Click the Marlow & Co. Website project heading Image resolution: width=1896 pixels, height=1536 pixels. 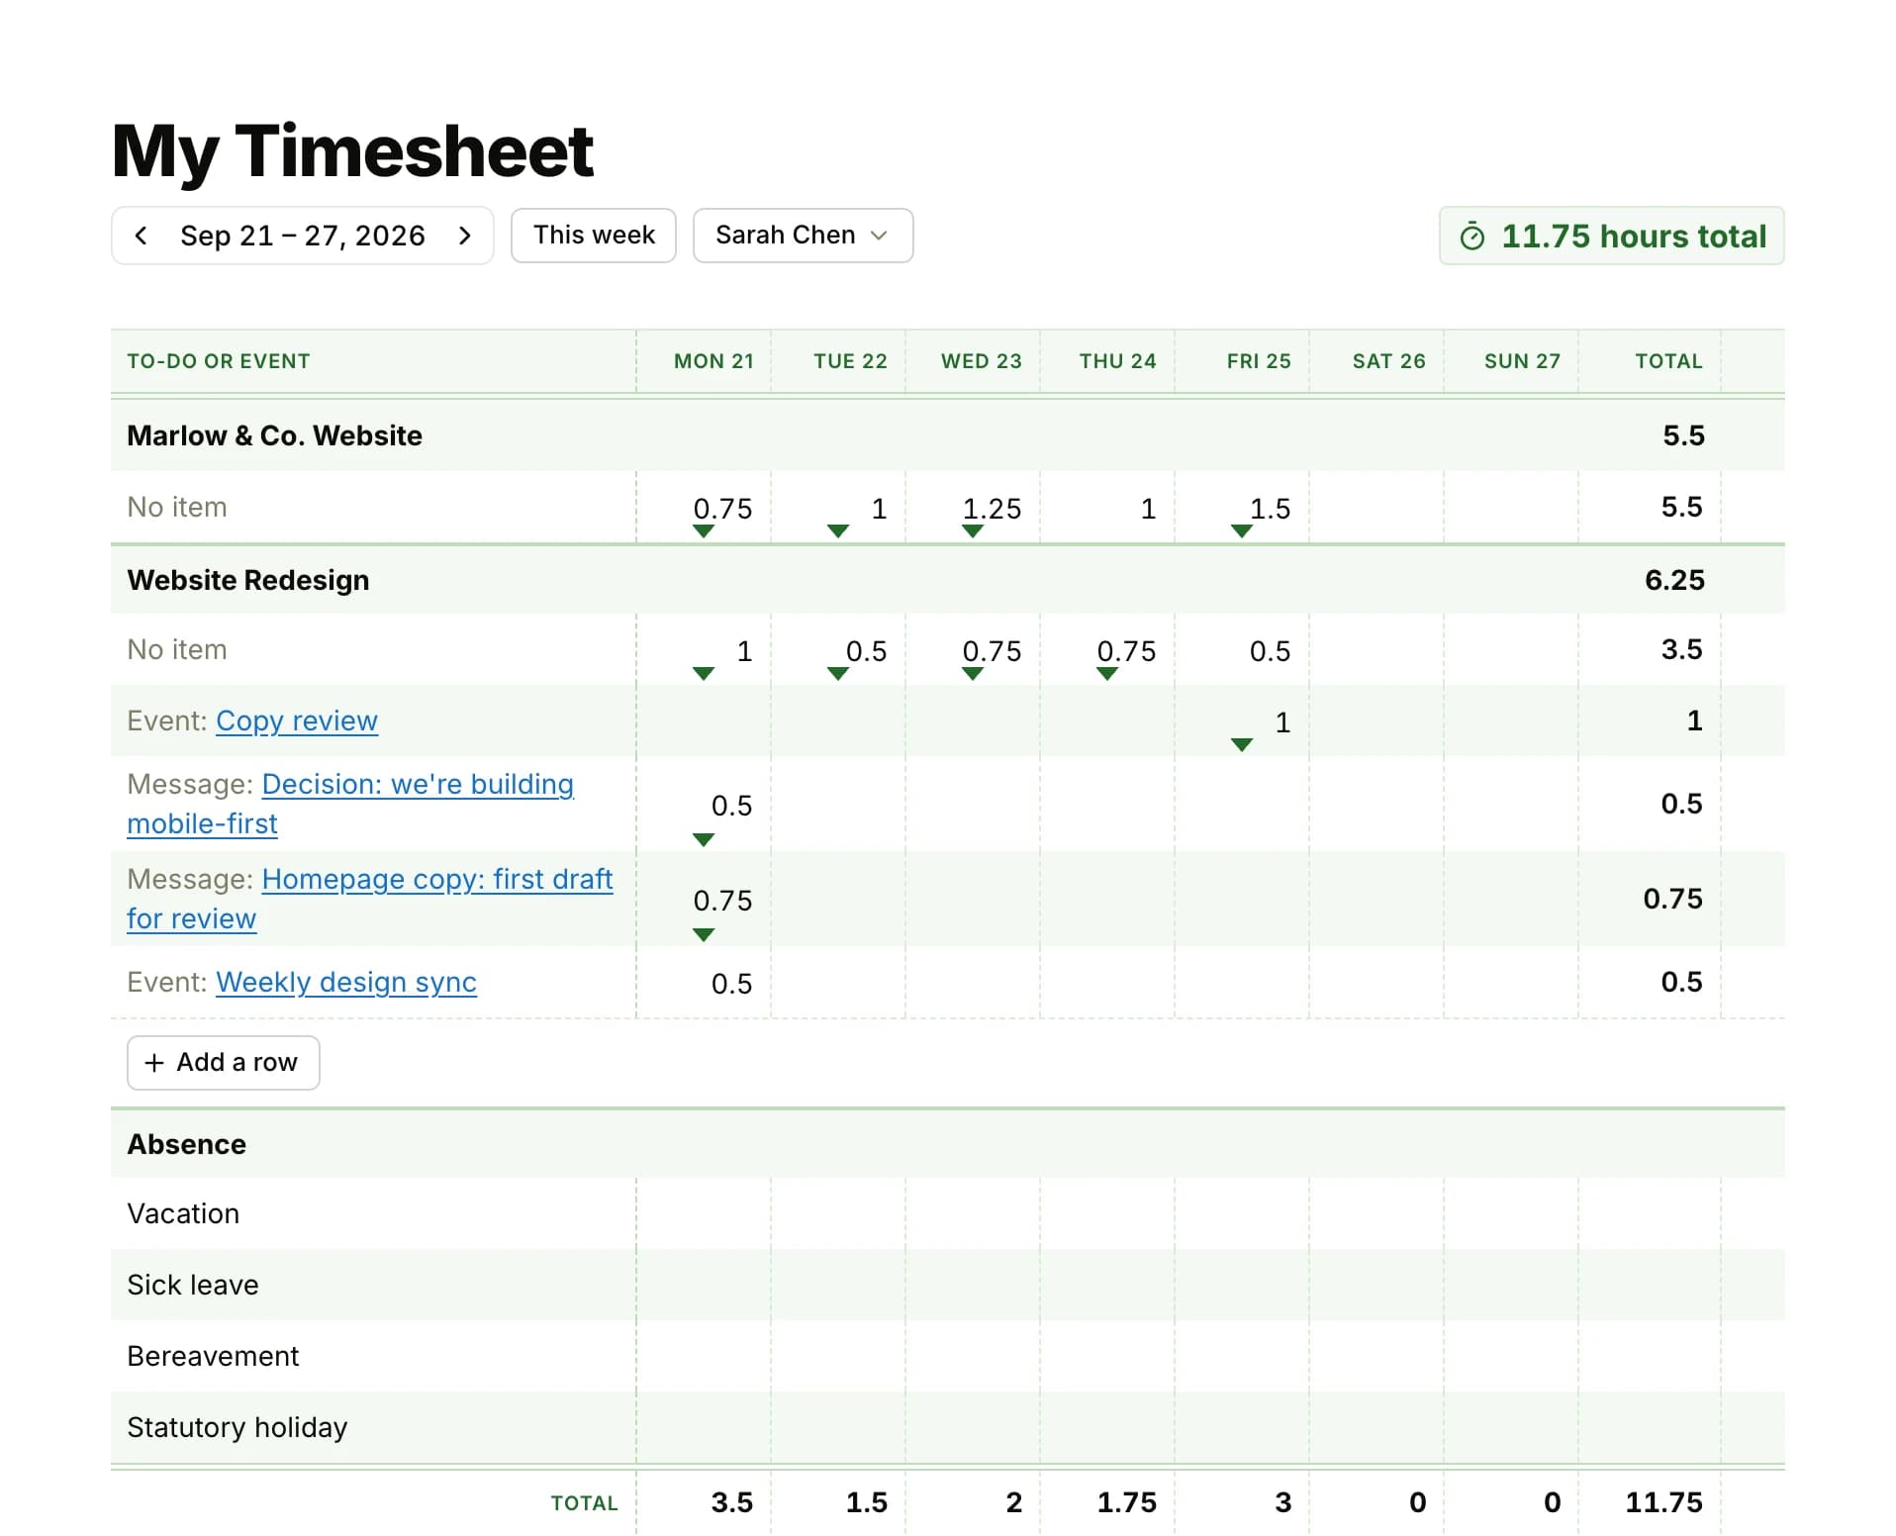275,435
